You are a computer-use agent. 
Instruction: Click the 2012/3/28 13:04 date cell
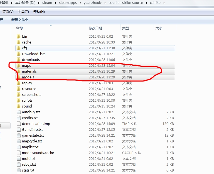coord(102,65)
